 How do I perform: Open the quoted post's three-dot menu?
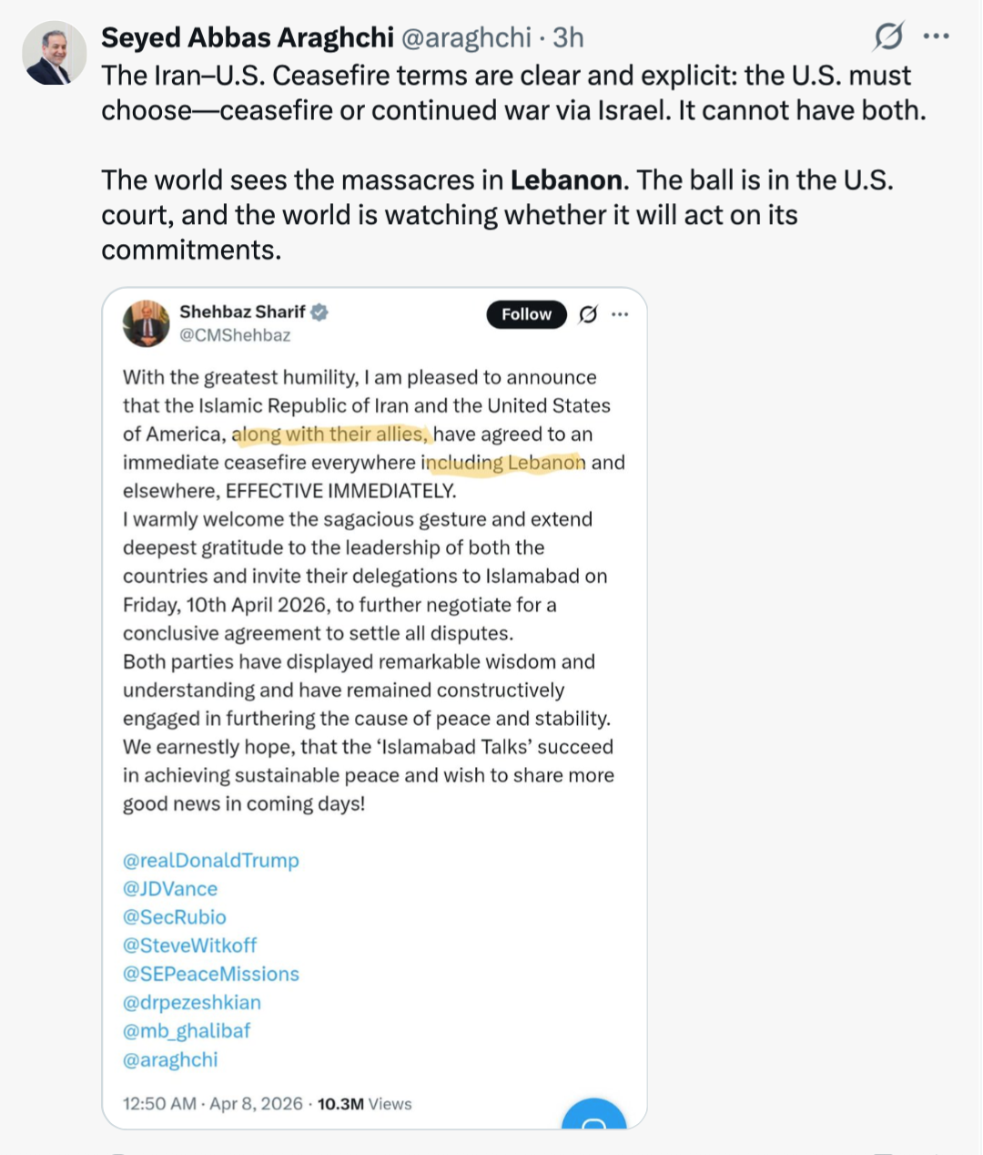[620, 314]
